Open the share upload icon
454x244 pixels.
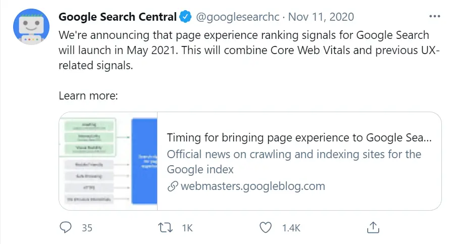pos(373,227)
